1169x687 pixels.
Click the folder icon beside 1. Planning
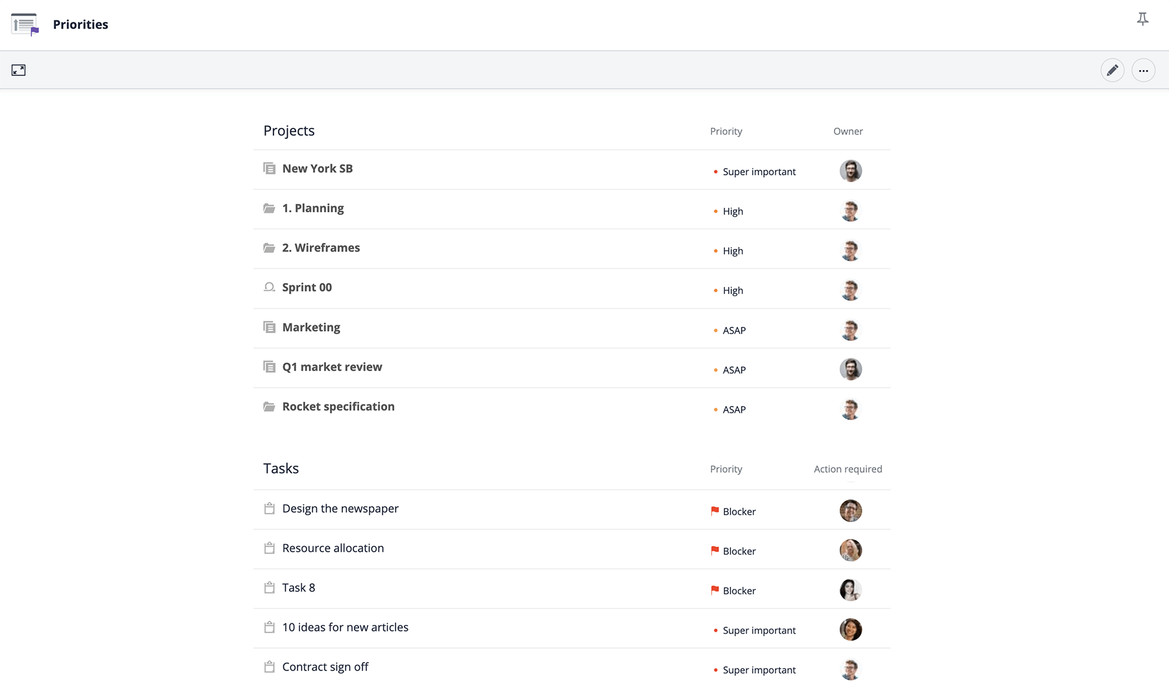coord(269,208)
